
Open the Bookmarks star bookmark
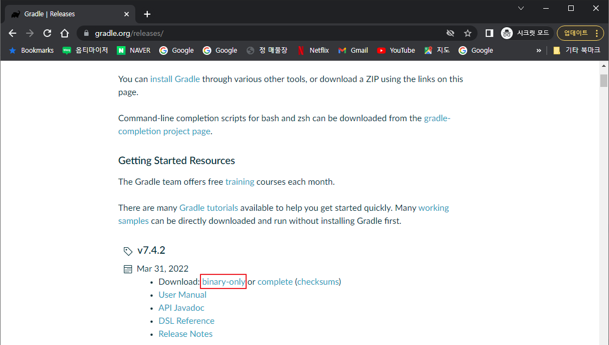point(31,51)
